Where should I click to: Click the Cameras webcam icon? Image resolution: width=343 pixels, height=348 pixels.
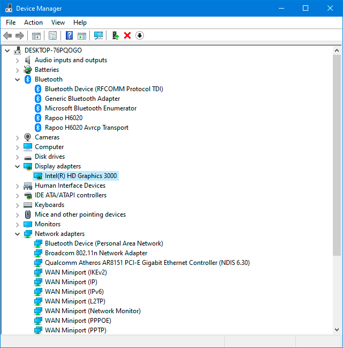click(x=28, y=137)
